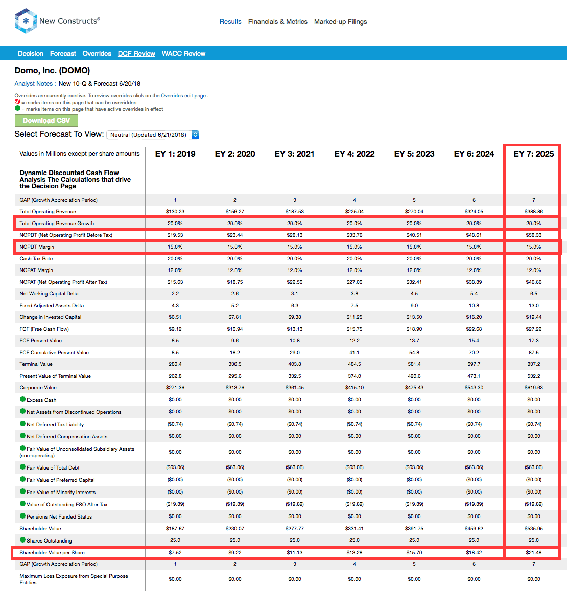Click the Shareholder Value per Share row label
Viewport: 567px width, 591px height.
(52, 553)
